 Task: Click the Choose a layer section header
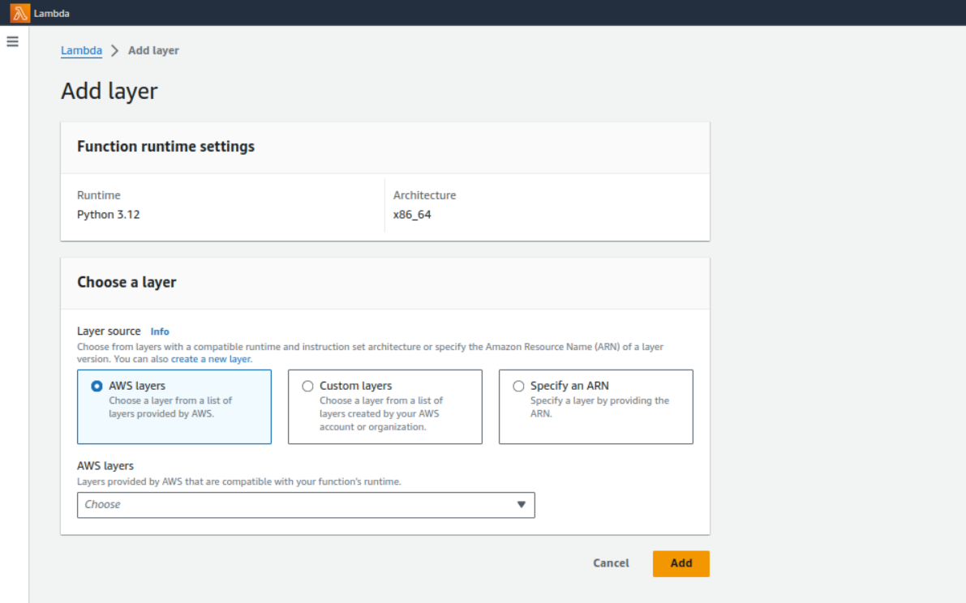(x=127, y=283)
